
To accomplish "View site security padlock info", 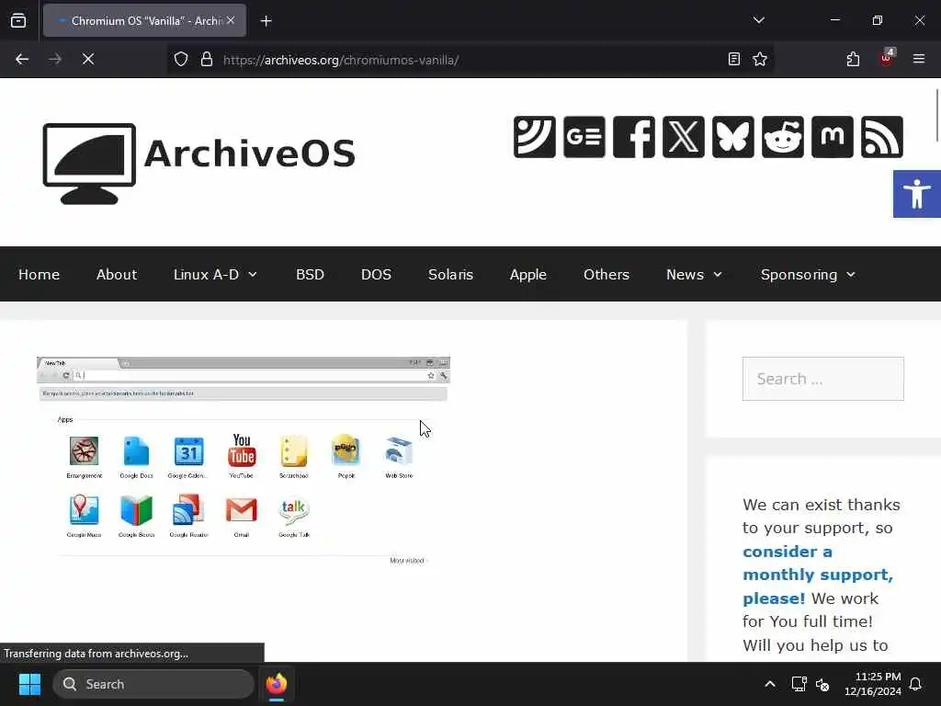I will pyautogui.click(x=207, y=59).
